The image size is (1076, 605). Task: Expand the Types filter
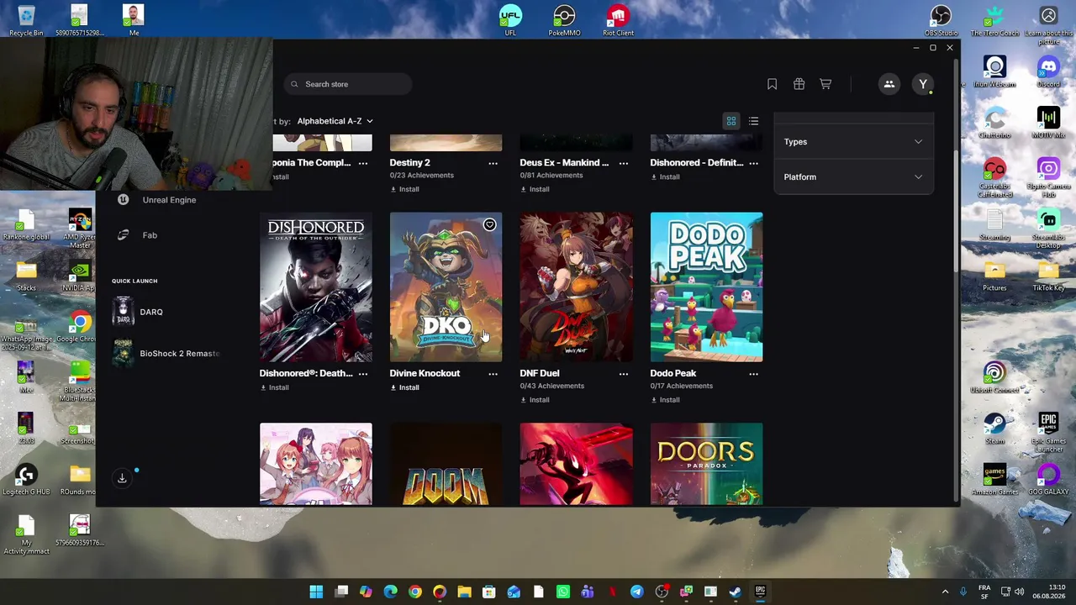click(x=853, y=142)
